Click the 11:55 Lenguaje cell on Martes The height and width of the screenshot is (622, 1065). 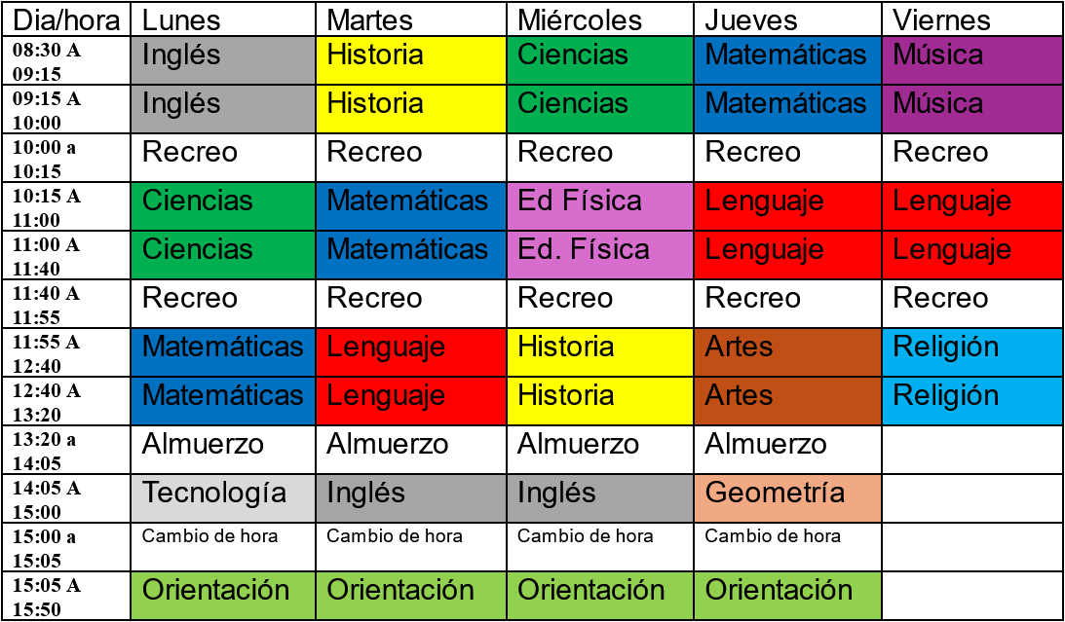point(411,352)
